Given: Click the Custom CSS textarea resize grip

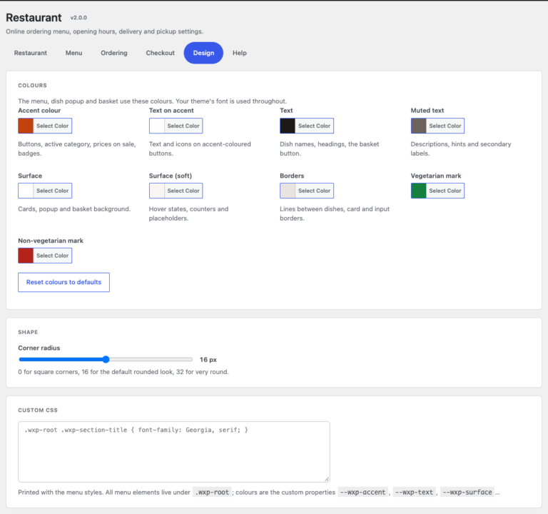Looking at the screenshot, I should 327,479.
